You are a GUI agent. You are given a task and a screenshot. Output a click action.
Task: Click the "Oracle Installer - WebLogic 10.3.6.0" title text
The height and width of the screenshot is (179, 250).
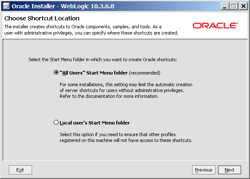(x=63, y=6)
